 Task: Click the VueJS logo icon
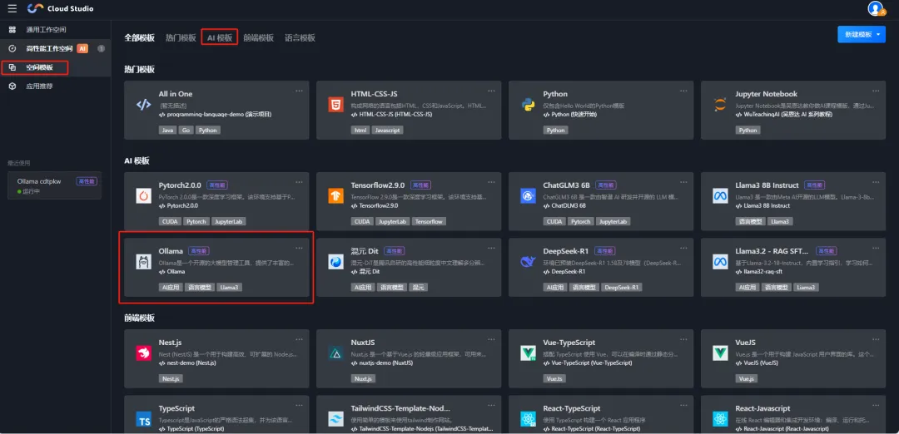click(x=720, y=353)
